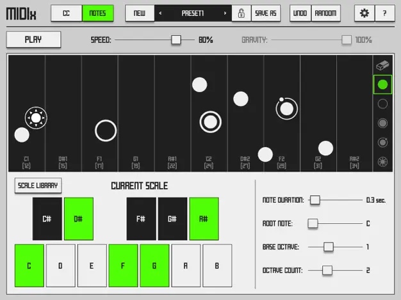Viewport: 401px width, 300px height.
Task: Toggle the B white key
Action: tap(217, 266)
